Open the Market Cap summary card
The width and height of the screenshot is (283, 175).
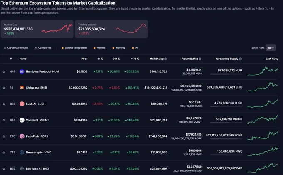pos(37,29)
